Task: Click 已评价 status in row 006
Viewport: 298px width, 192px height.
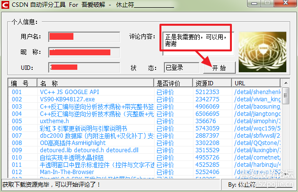Action: pyautogui.click(x=165, y=128)
